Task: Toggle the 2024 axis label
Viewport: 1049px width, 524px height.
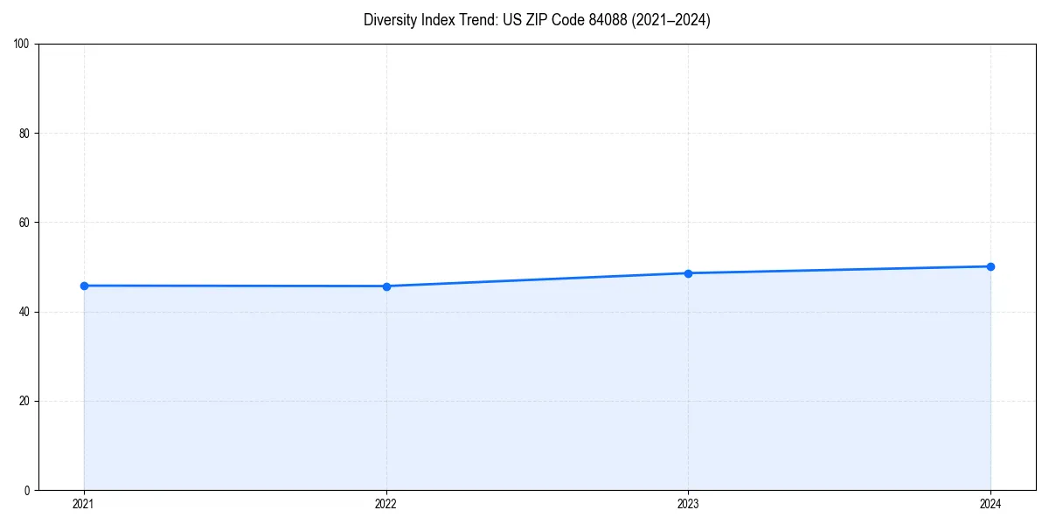Action: click(990, 503)
